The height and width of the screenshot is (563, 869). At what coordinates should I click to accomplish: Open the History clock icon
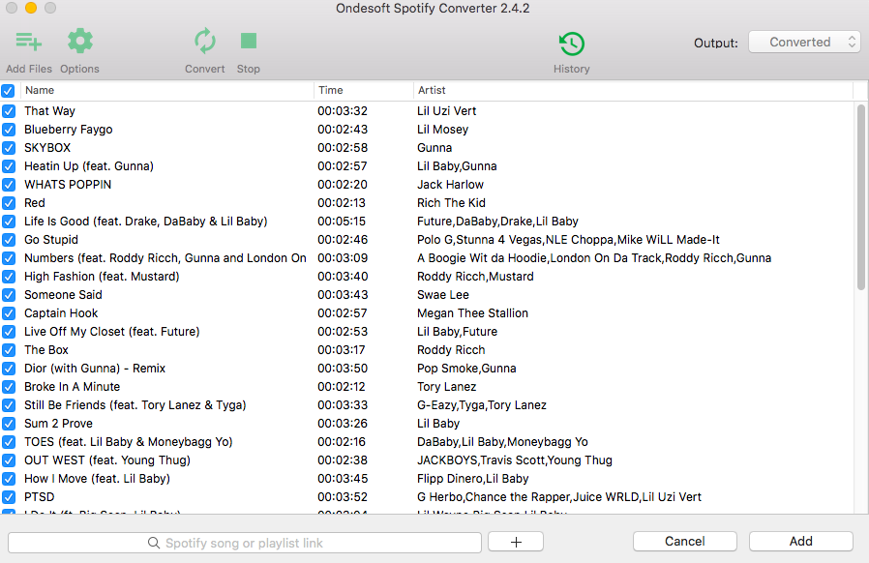click(571, 44)
